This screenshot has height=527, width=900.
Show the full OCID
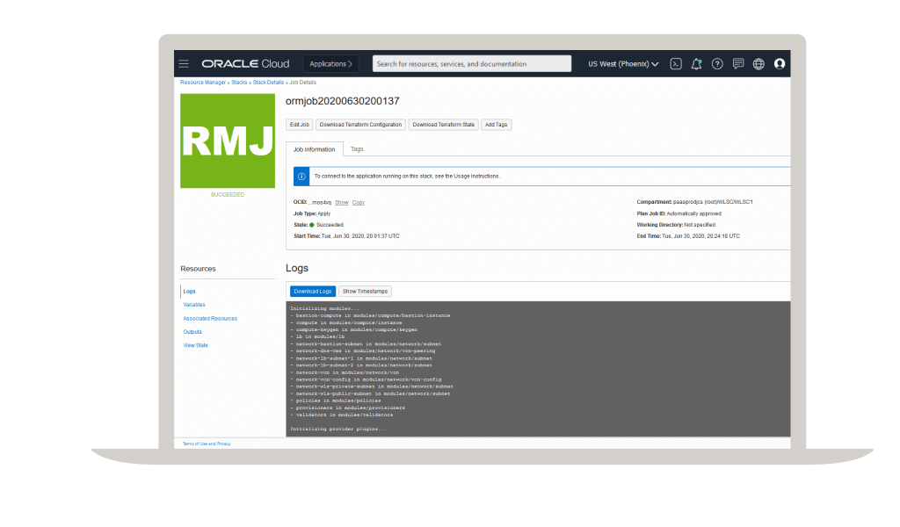point(342,202)
